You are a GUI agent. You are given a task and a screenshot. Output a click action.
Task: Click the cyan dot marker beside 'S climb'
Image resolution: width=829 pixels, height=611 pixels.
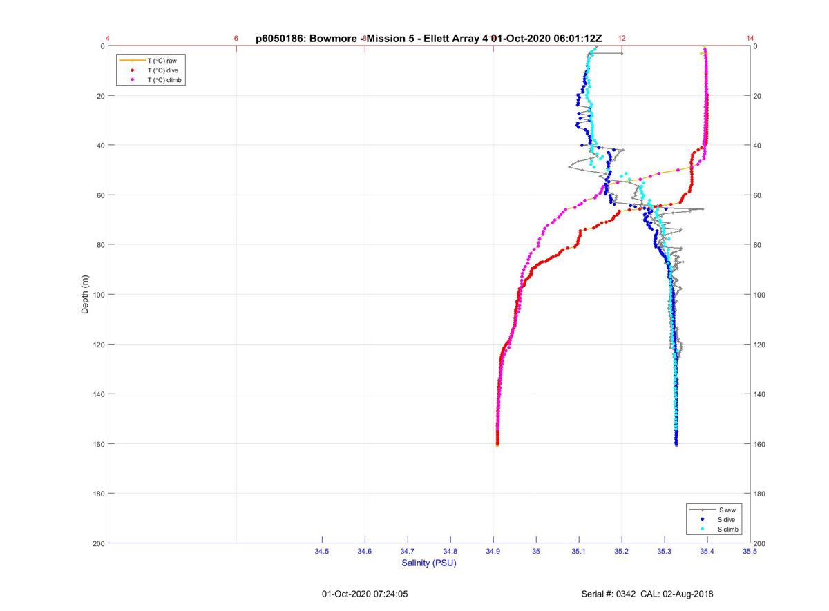(x=703, y=529)
